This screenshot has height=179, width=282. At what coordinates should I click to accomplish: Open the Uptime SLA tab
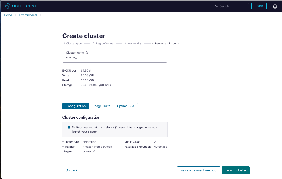pos(126,106)
